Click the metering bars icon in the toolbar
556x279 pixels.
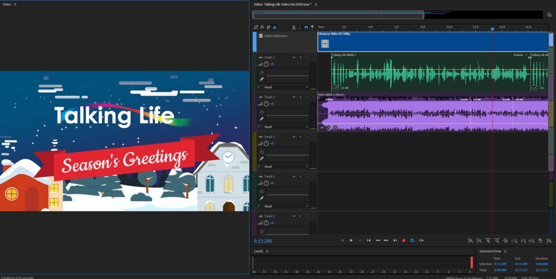275,27
